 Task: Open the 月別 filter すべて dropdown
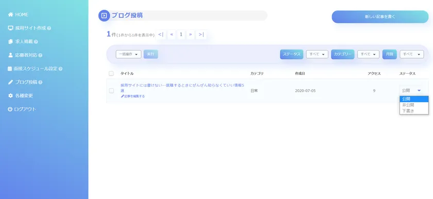412,54
